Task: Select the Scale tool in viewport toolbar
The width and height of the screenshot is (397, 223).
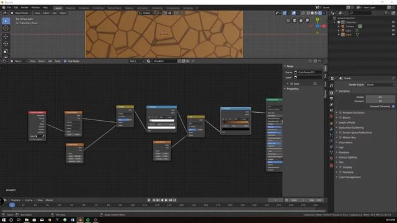Action: coord(6,51)
